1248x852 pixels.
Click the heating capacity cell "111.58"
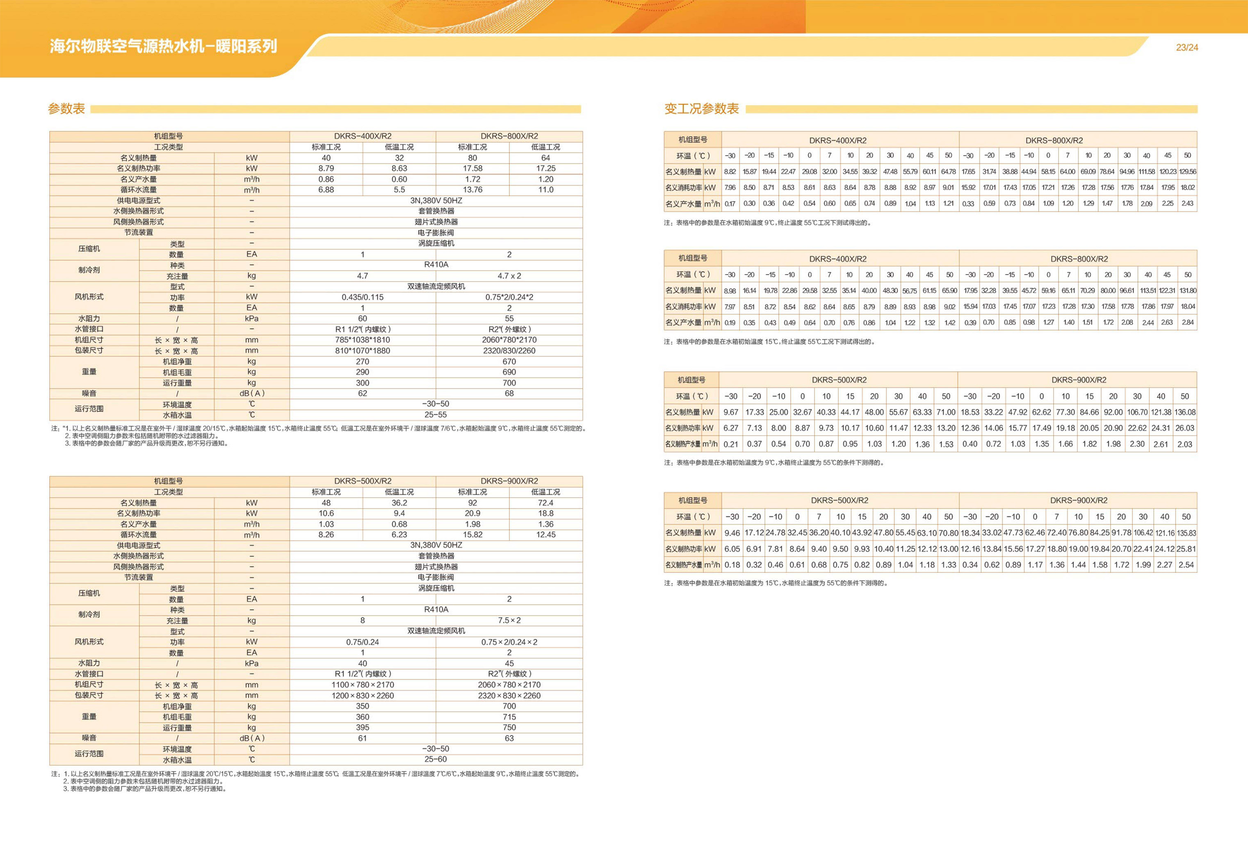coord(1147,172)
